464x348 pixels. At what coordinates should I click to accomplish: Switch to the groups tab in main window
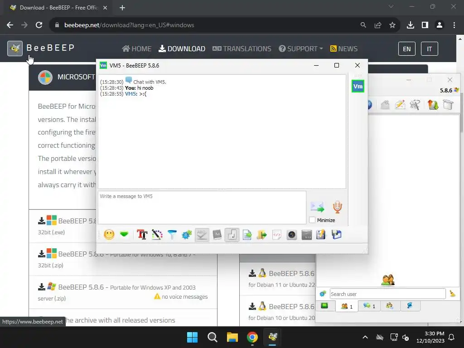click(390, 306)
